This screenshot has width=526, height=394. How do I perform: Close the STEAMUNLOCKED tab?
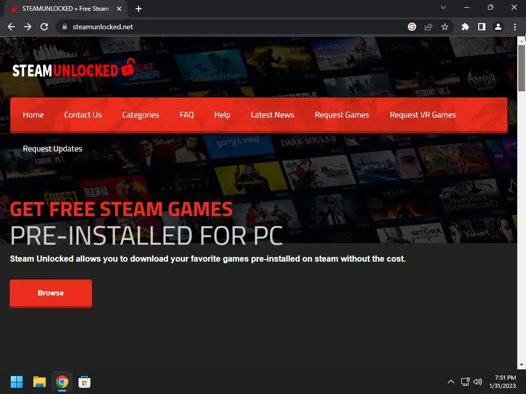pyautogui.click(x=119, y=9)
